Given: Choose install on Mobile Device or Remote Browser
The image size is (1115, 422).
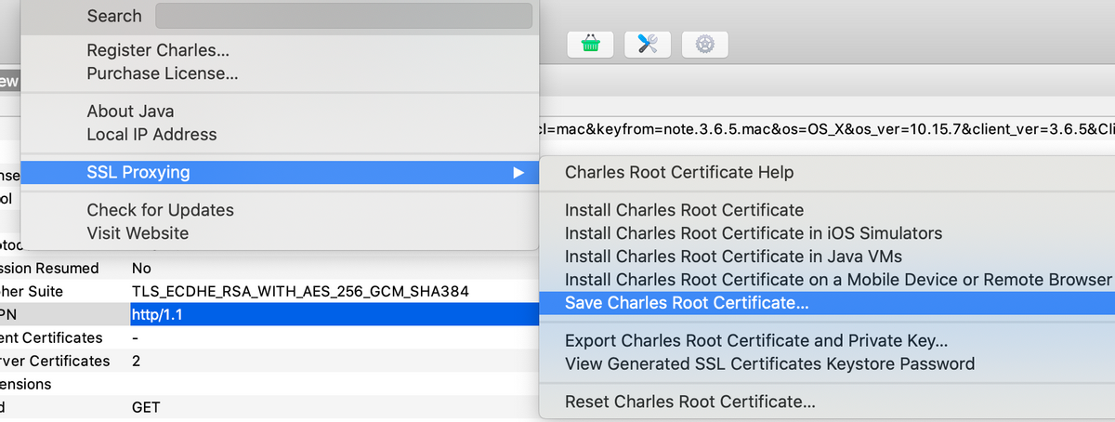Looking at the screenshot, I should (x=837, y=280).
